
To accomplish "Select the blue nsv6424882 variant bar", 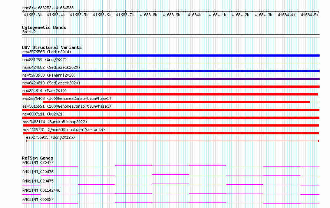I will pos(171,71).
